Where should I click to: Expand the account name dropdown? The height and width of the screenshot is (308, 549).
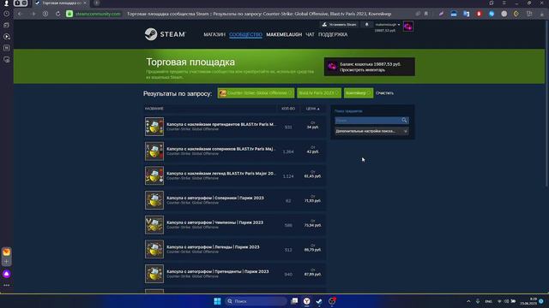(x=387, y=25)
